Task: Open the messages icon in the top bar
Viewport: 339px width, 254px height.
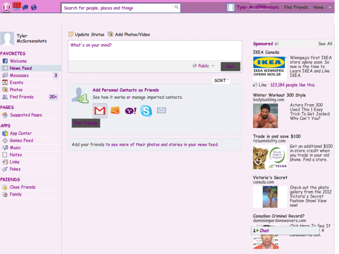Action: point(25,8)
